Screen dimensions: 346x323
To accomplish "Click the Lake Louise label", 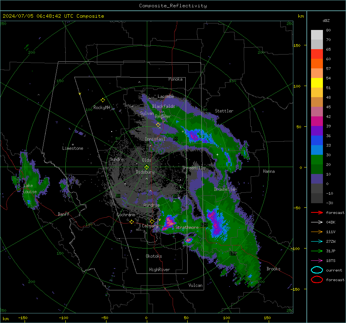I will (30, 189).
